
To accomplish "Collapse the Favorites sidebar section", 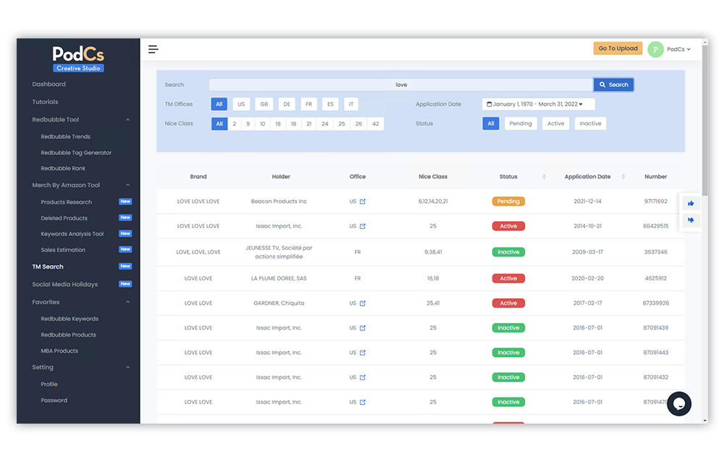I will 128,302.
